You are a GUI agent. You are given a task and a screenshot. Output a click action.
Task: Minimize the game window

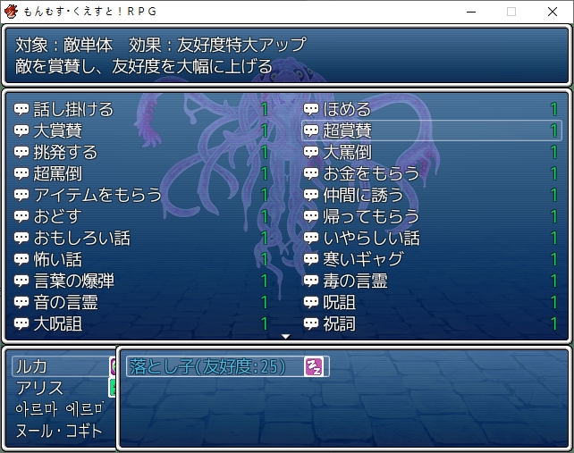[471, 12]
